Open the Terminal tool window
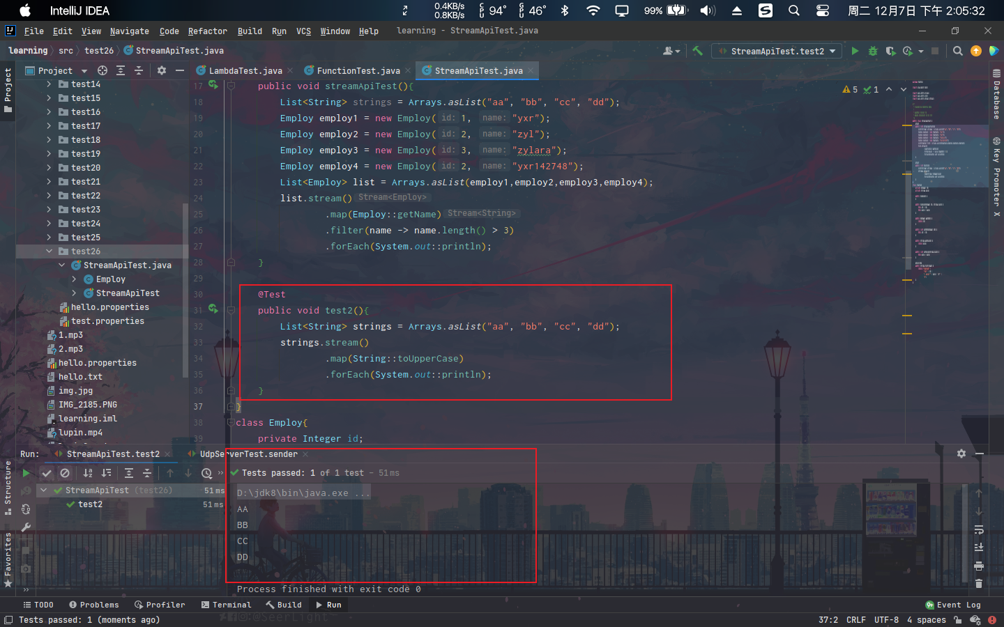Viewport: 1004px width, 627px height. 226,605
